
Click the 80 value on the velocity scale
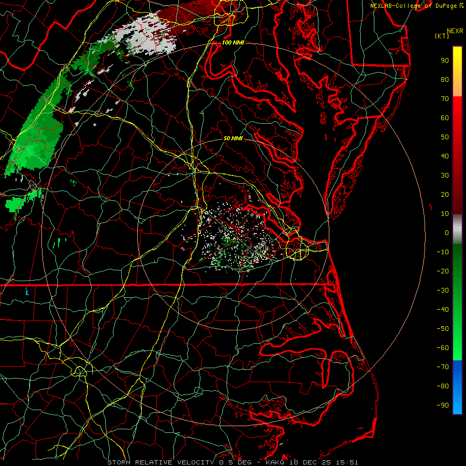click(445, 80)
